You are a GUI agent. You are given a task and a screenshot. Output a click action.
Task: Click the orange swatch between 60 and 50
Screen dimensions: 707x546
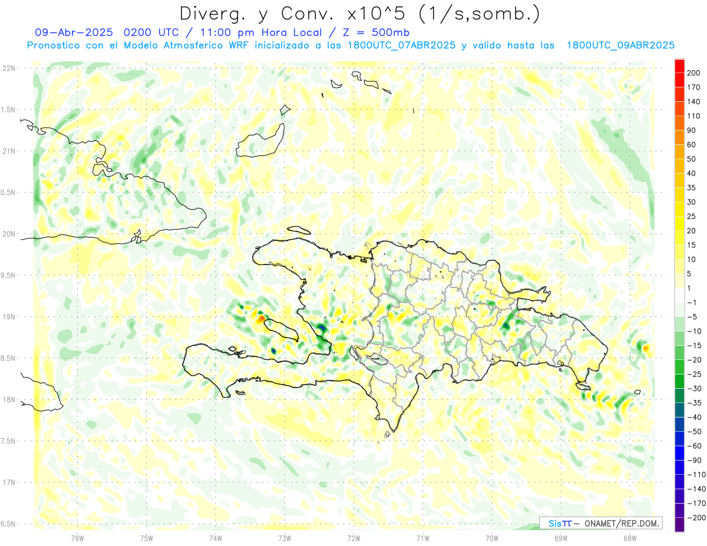(679, 152)
